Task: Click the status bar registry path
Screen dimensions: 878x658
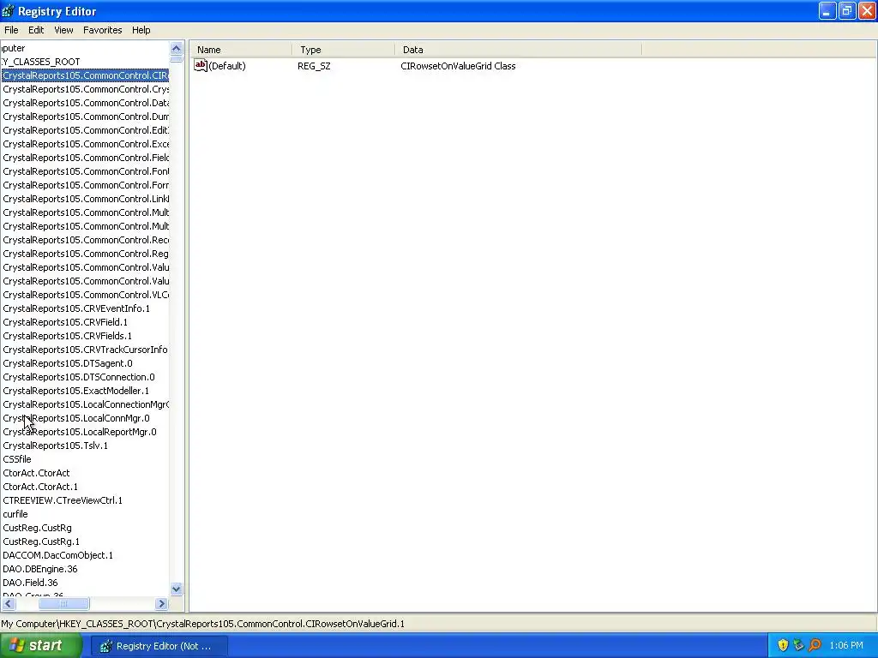Action: [x=202, y=624]
